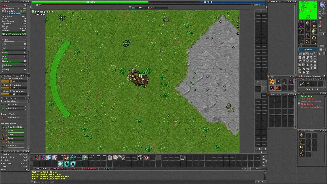Select the purple potion in Bag
The height and width of the screenshot is (184, 327).
[291, 82]
